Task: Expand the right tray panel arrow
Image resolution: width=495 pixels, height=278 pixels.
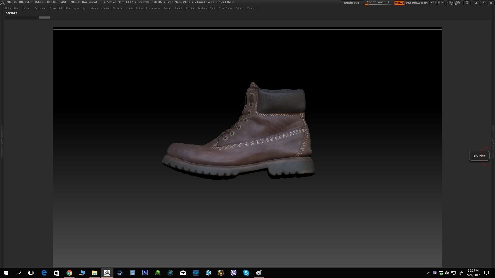Action: pyautogui.click(x=493, y=141)
